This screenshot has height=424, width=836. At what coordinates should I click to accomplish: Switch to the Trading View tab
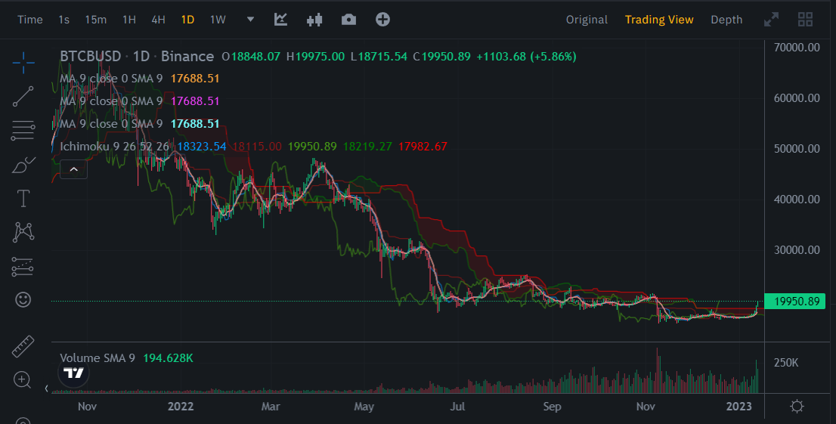point(659,20)
